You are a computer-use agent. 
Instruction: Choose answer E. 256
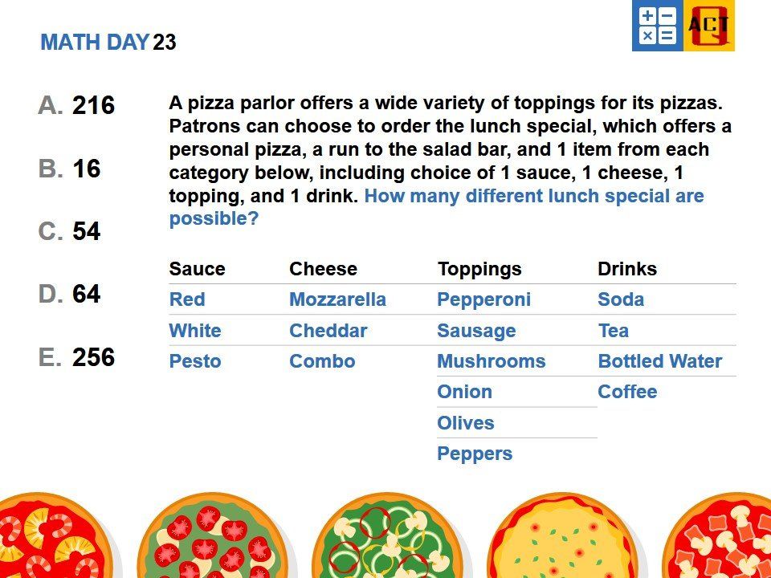pyautogui.click(x=76, y=356)
